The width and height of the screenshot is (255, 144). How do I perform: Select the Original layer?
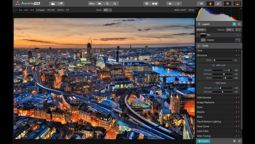pyautogui.click(x=219, y=40)
